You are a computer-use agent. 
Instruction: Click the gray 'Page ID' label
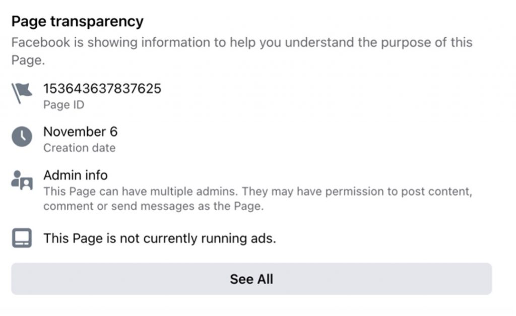click(x=63, y=105)
